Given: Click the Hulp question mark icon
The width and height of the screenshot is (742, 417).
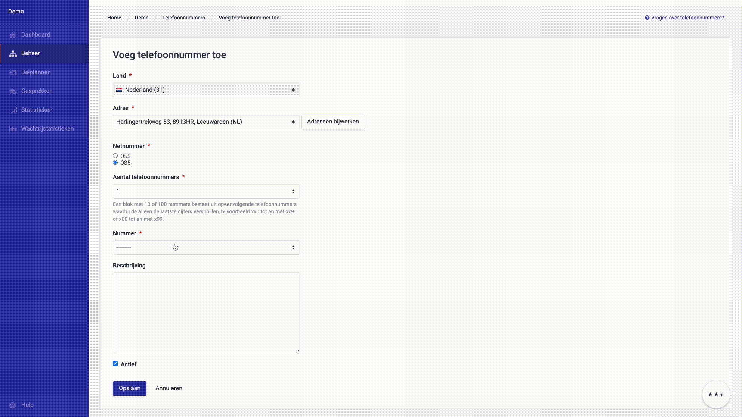Looking at the screenshot, I should click(13, 405).
